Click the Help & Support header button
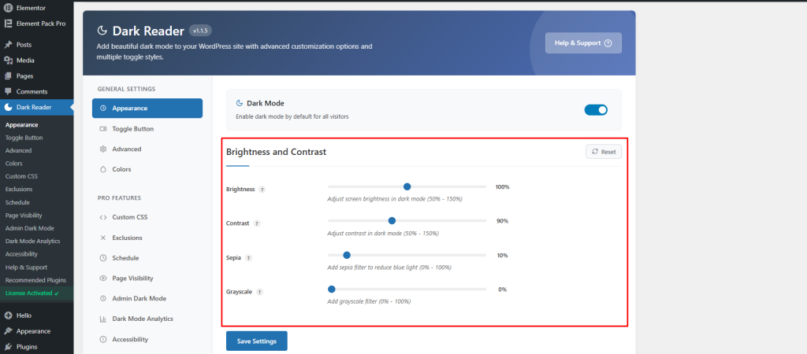The height and width of the screenshot is (354, 807). click(x=584, y=43)
